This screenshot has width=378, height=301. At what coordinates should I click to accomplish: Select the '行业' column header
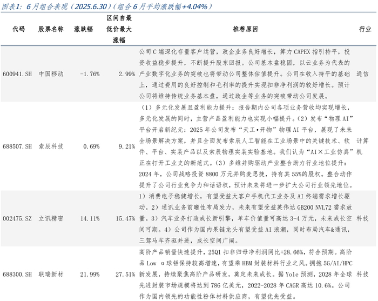[x=365, y=29]
